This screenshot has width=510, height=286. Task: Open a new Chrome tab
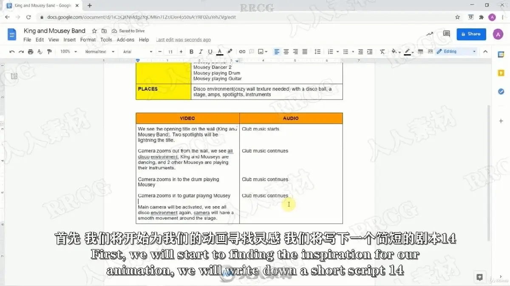pyautogui.click(x=90, y=6)
